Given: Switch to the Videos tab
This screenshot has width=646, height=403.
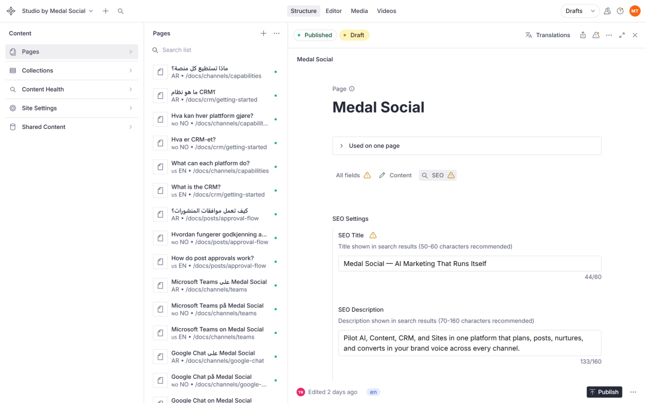Looking at the screenshot, I should (387, 11).
